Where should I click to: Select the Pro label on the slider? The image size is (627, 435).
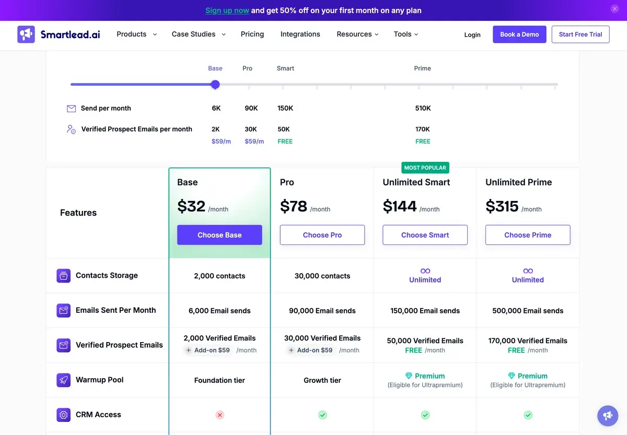pos(248,68)
